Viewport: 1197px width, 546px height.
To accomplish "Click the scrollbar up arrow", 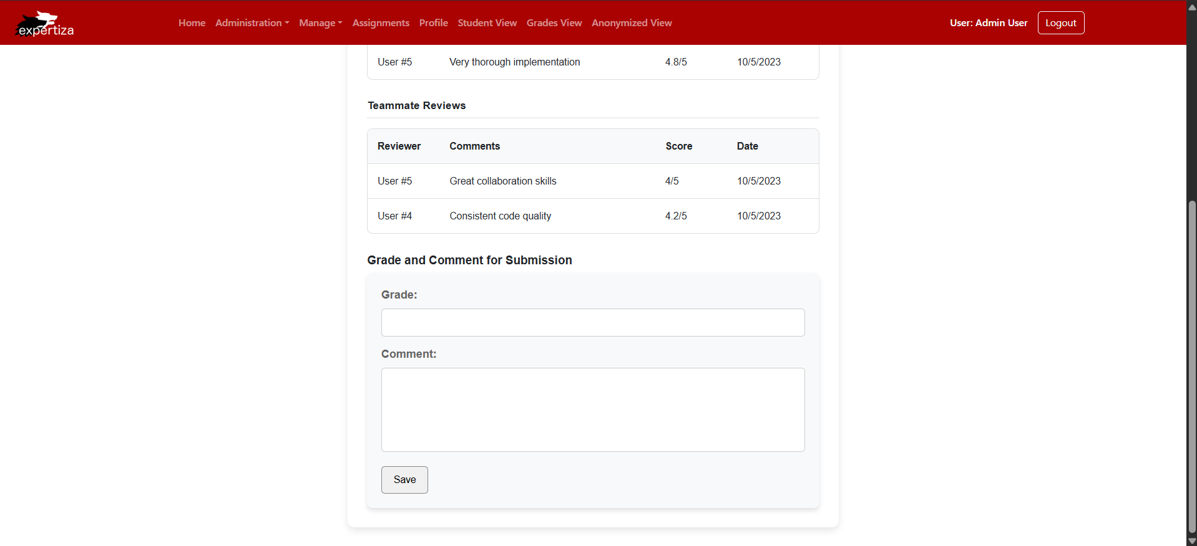I will tap(1191, 7).
